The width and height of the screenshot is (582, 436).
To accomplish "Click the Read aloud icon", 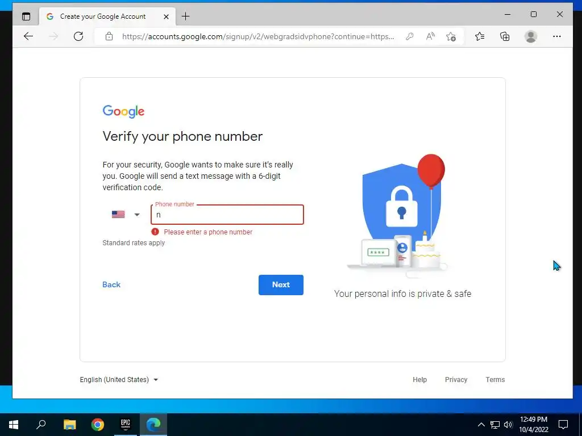I will pyautogui.click(x=430, y=36).
